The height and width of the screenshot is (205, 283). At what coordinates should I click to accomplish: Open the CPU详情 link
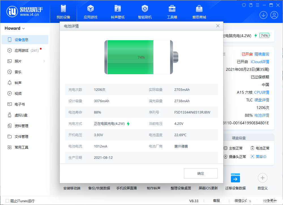pos(261,92)
